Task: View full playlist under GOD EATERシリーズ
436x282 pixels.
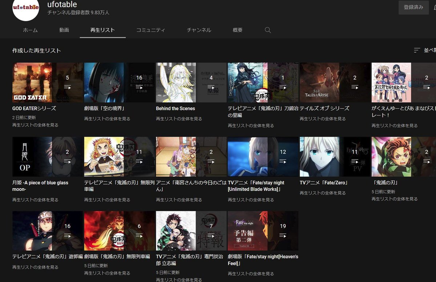Action: point(35,125)
